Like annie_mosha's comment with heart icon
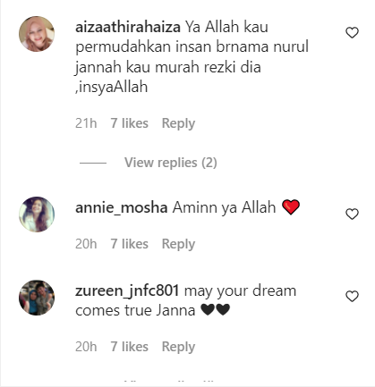 pyautogui.click(x=352, y=214)
